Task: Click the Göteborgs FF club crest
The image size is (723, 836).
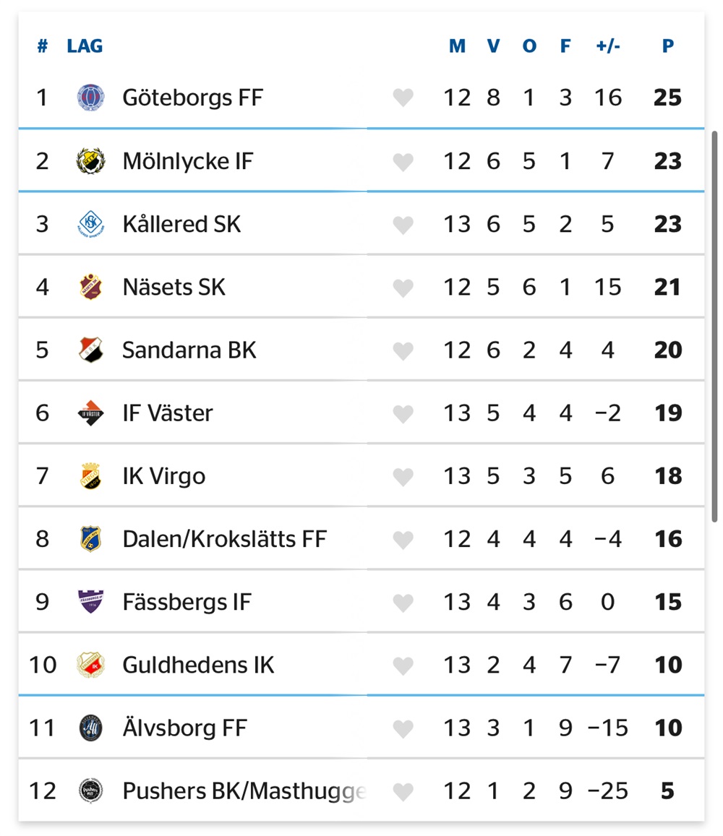Action: point(90,98)
